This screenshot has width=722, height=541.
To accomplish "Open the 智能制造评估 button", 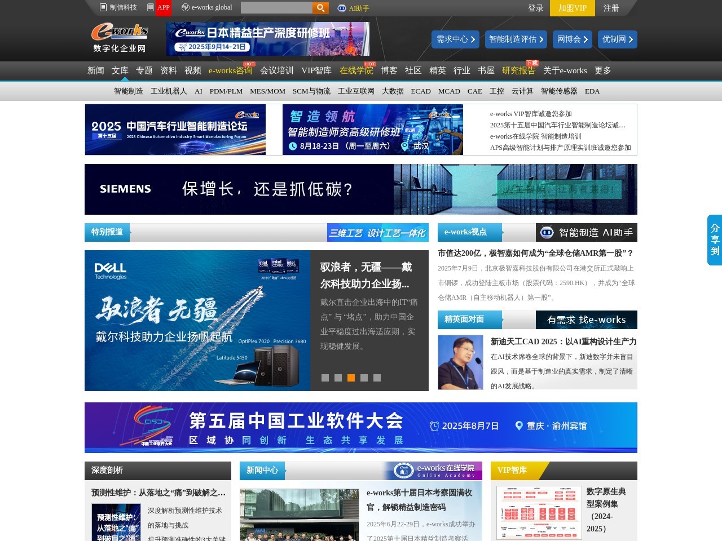I will click(x=516, y=39).
